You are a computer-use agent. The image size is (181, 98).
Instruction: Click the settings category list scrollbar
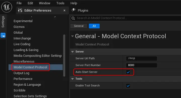point(64,56)
